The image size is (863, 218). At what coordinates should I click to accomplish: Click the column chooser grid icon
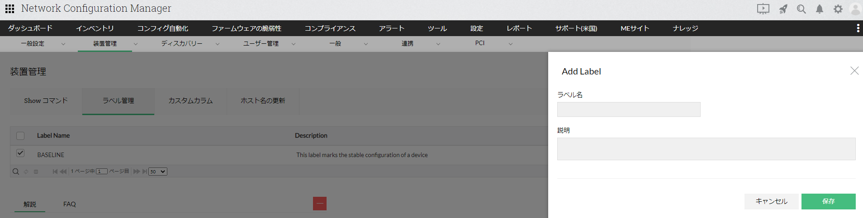pyautogui.click(x=36, y=172)
